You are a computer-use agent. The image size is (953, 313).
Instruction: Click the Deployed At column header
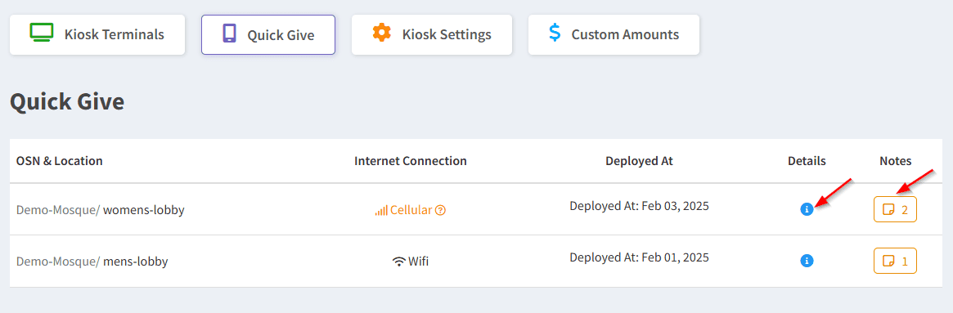point(640,161)
